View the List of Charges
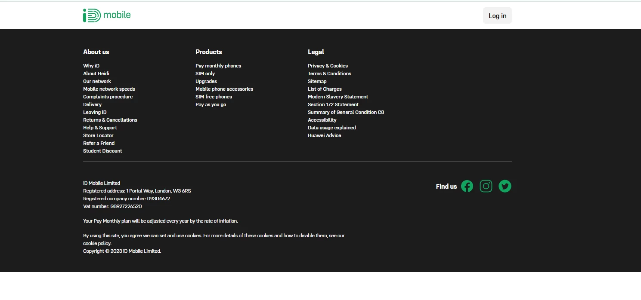Screen dimensions: 641x300 (325, 89)
